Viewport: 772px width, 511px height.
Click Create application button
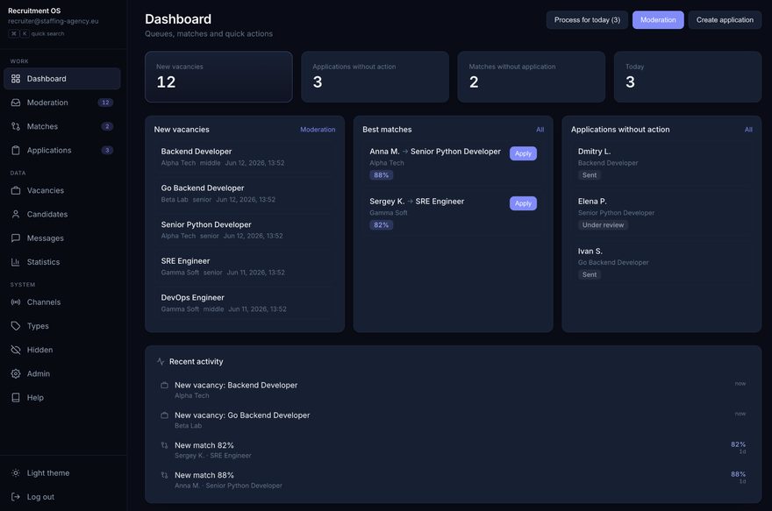[x=725, y=19]
